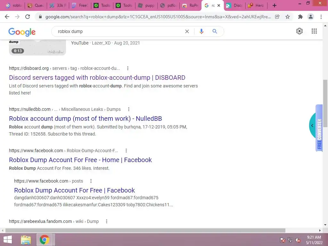This screenshot has width=328, height=246.
Task: Click Chrome icon in taskbar
Action: 44,240
